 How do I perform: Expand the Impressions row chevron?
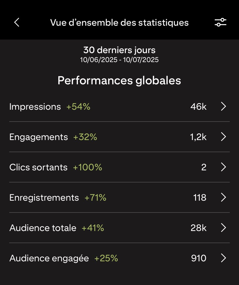(x=223, y=106)
